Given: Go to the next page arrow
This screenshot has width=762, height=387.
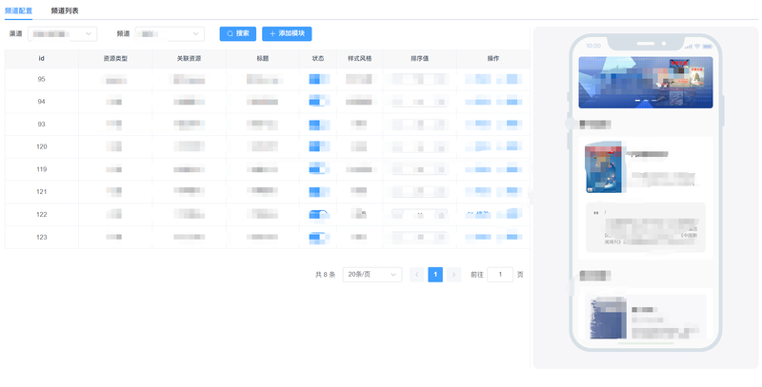Looking at the screenshot, I should [454, 275].
